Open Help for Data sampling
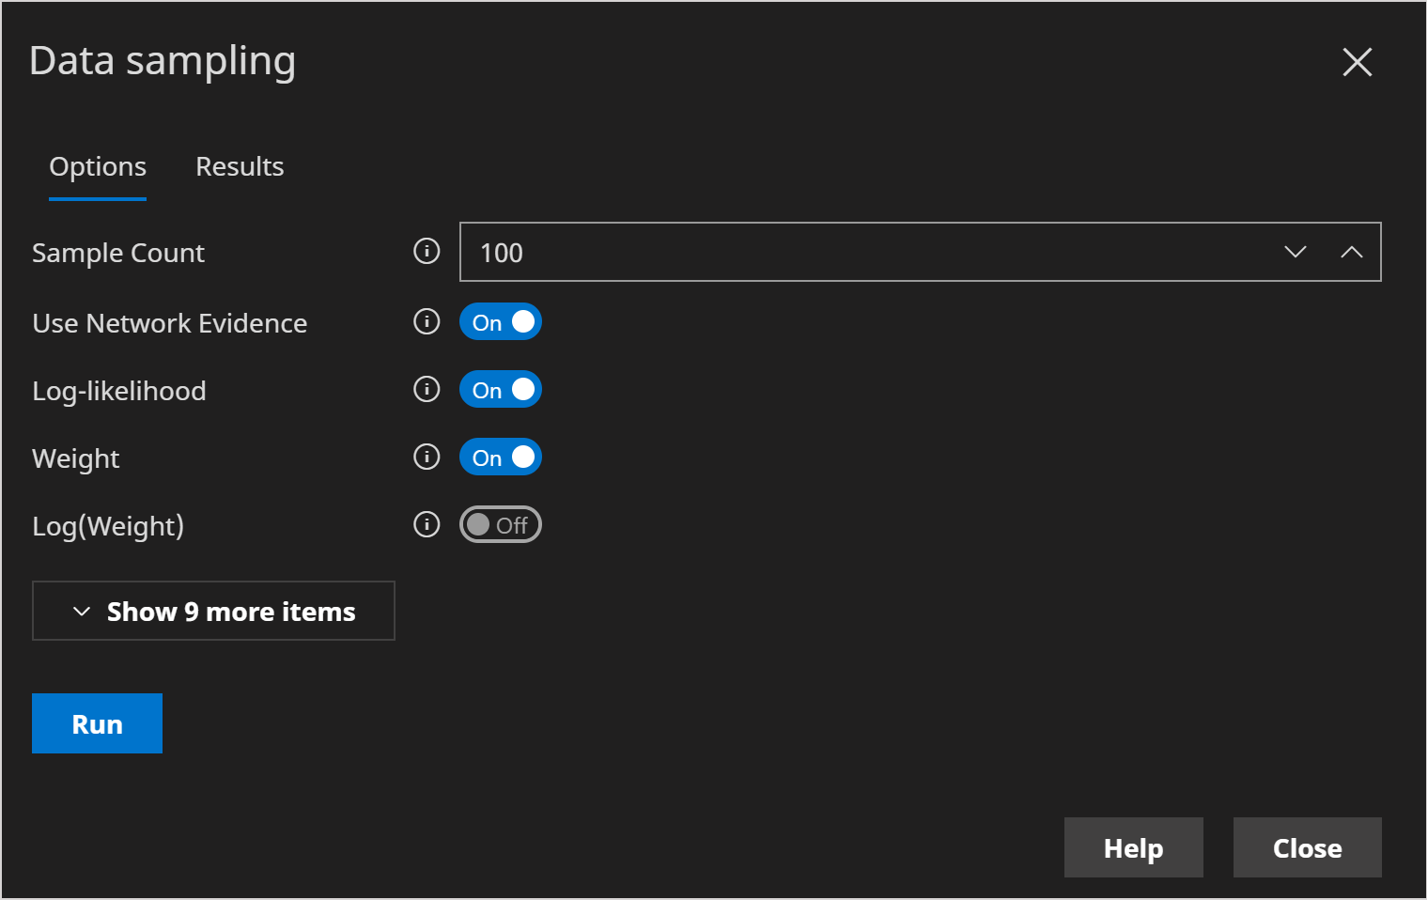This screenshot has width=1428, height=900. pos(1133,847)
